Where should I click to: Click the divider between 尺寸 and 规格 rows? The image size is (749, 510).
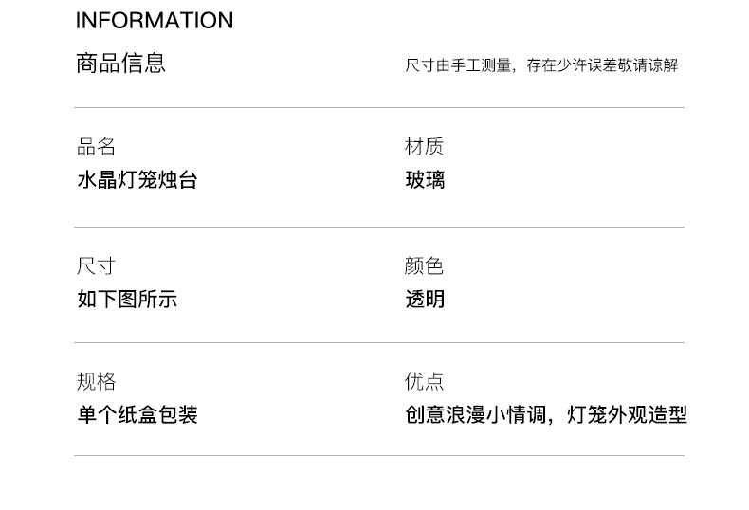(x=379, y=342)
